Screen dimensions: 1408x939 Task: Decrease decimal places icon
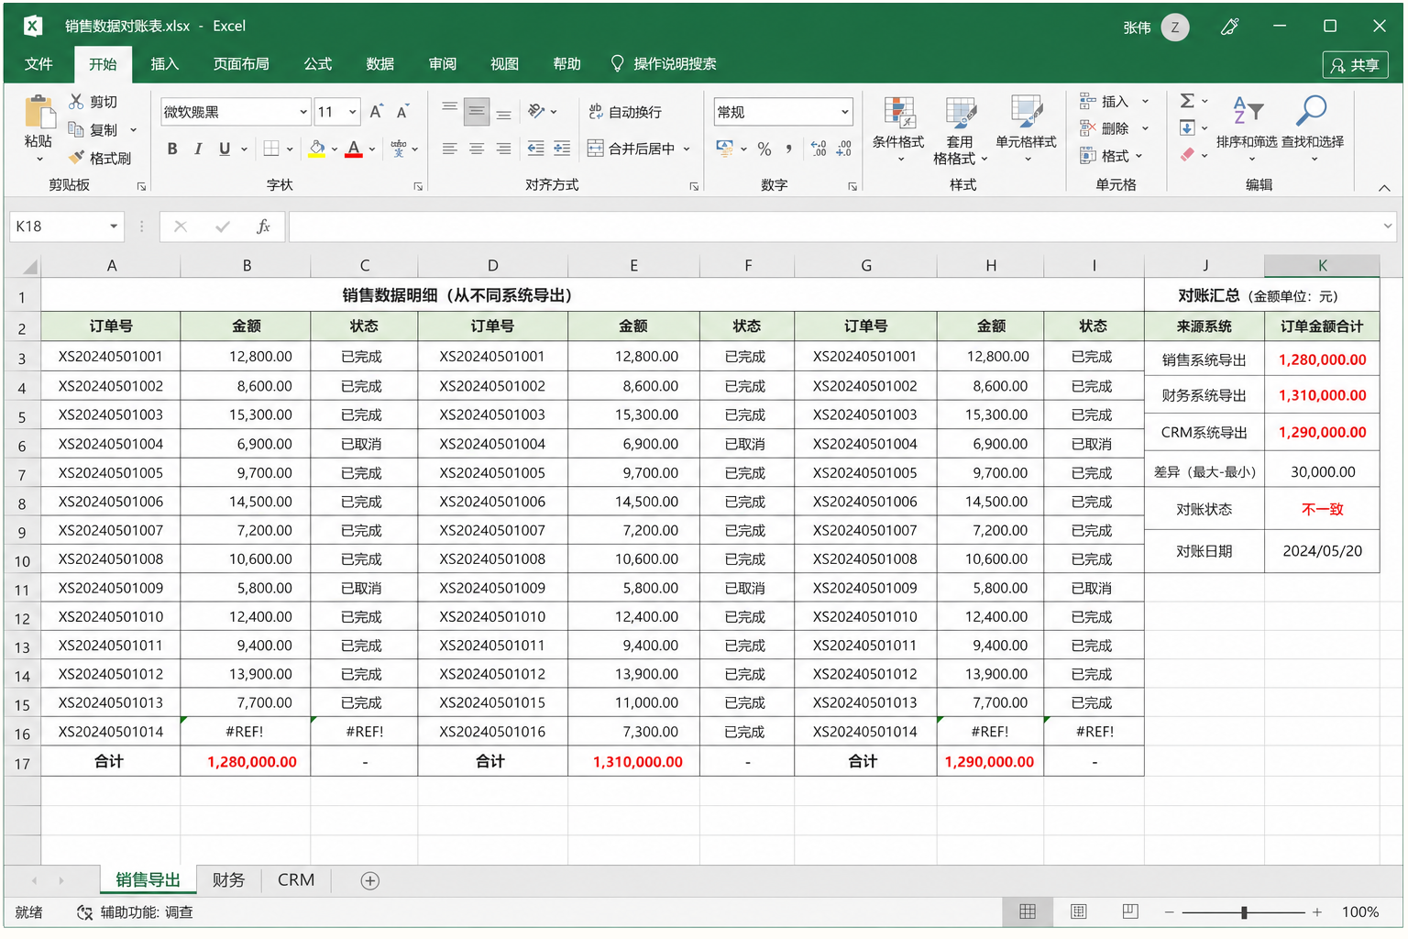coord(844,149)
